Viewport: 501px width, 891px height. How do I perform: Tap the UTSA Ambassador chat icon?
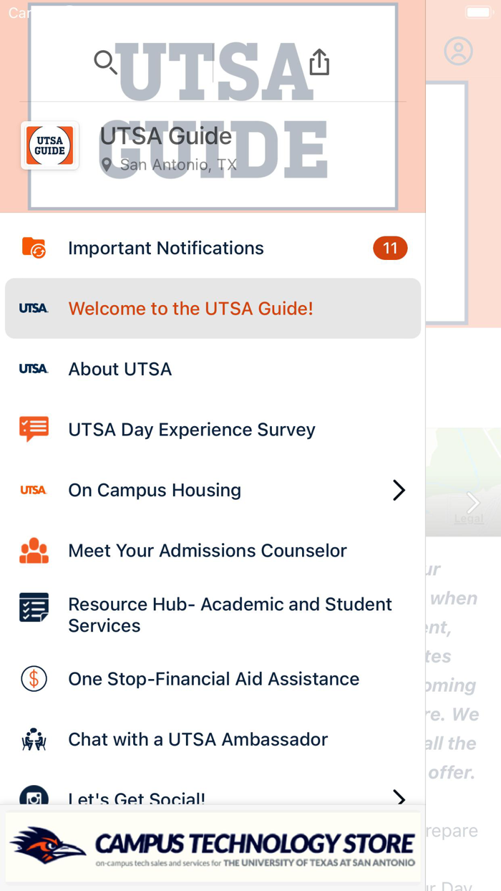point(34,738)
